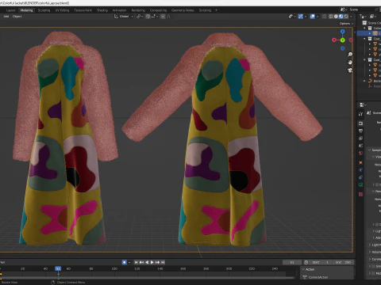
Task: Jump to the last frame
Action: click(x=163, y=262)
